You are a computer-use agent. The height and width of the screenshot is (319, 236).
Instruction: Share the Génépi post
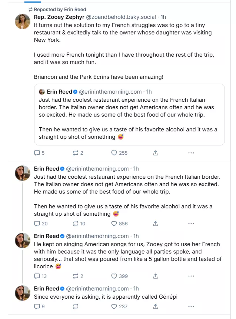point(156,306)
